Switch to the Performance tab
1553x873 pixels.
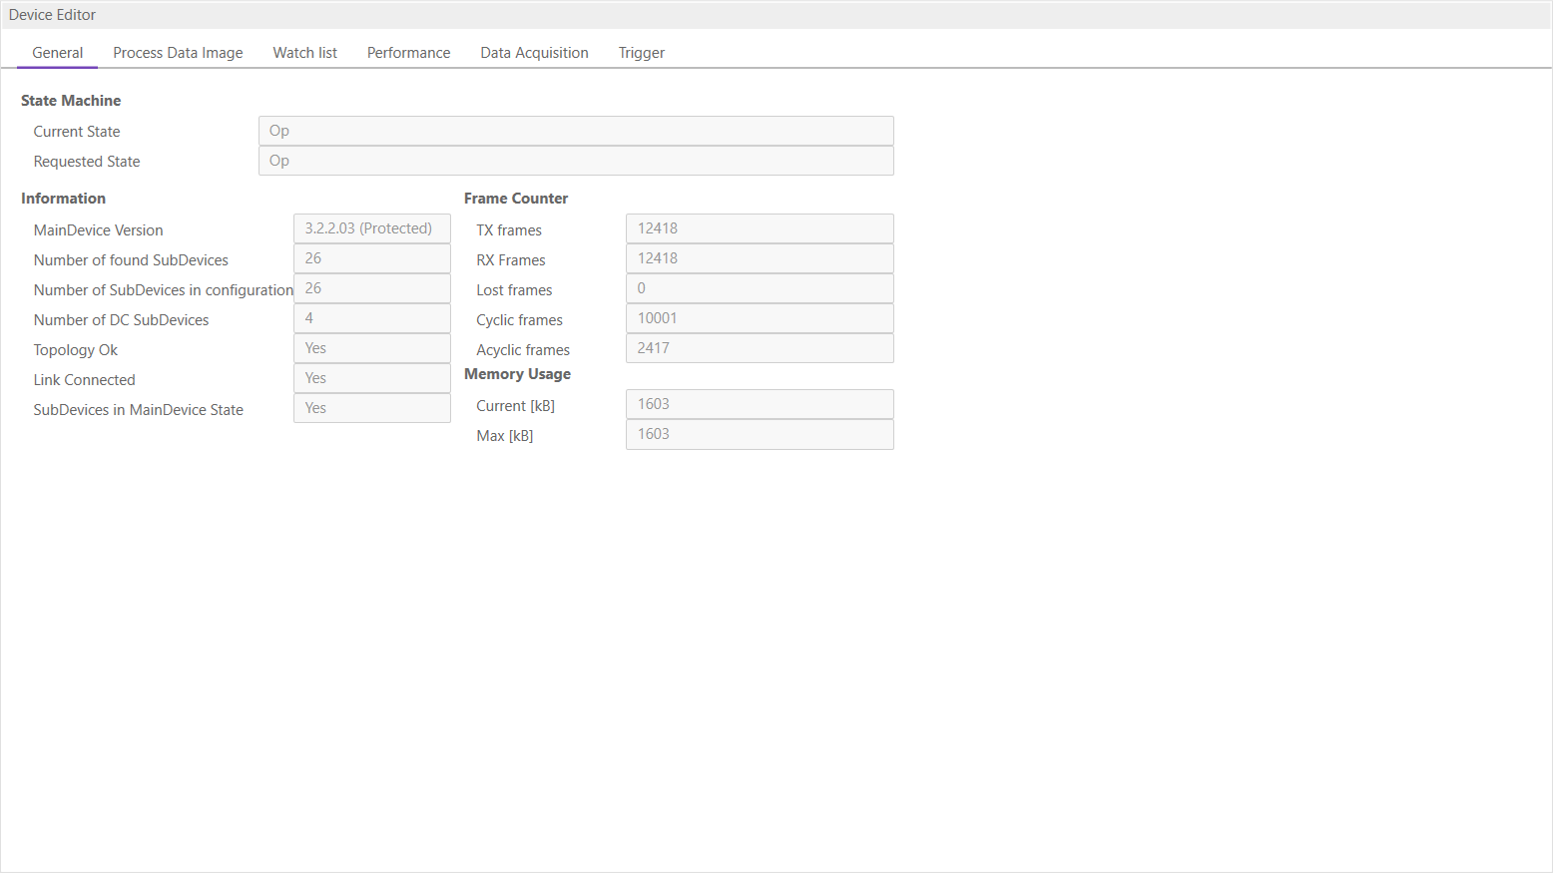408,53
